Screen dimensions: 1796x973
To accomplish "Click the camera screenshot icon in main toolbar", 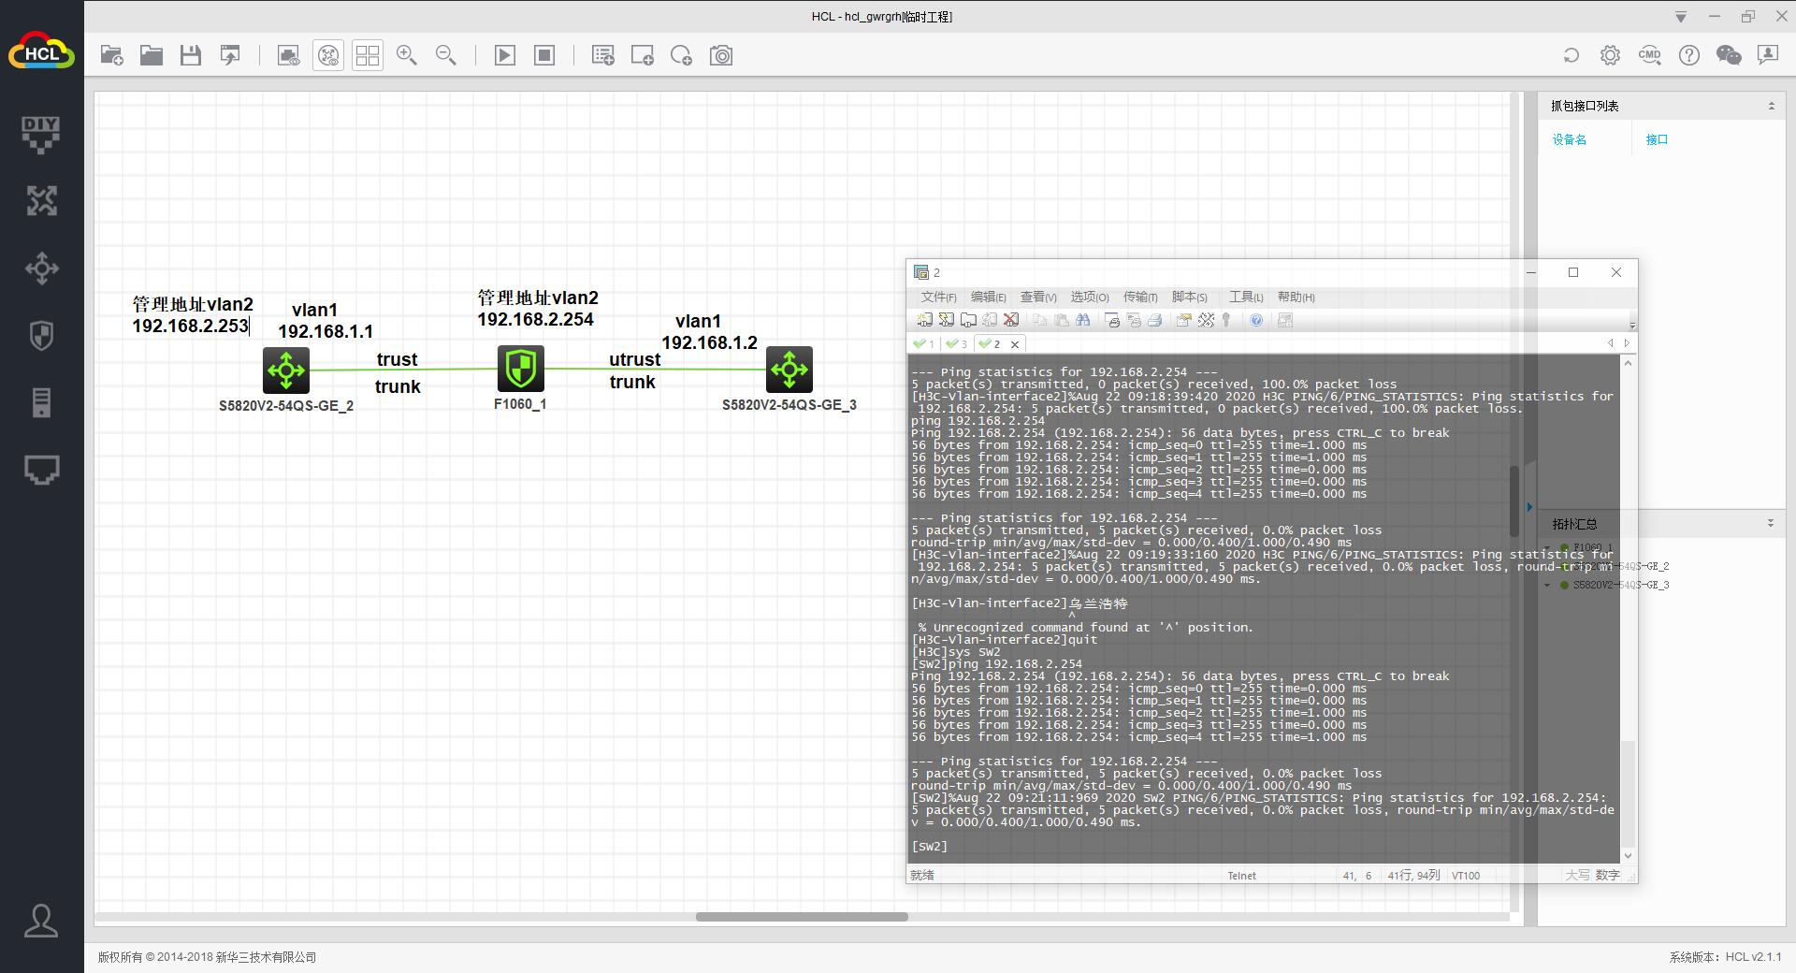I will [721, 56].
